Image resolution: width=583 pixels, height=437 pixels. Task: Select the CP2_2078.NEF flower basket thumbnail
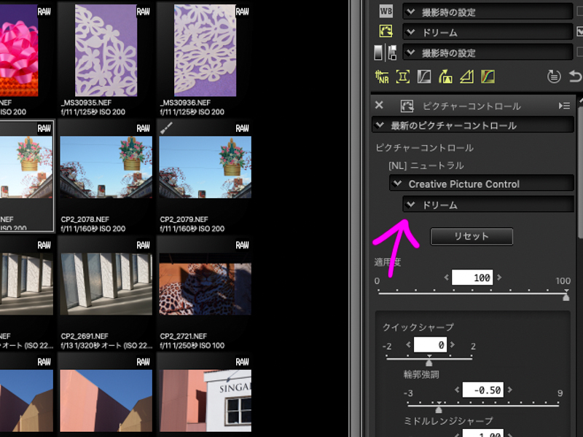pos(106,167)
